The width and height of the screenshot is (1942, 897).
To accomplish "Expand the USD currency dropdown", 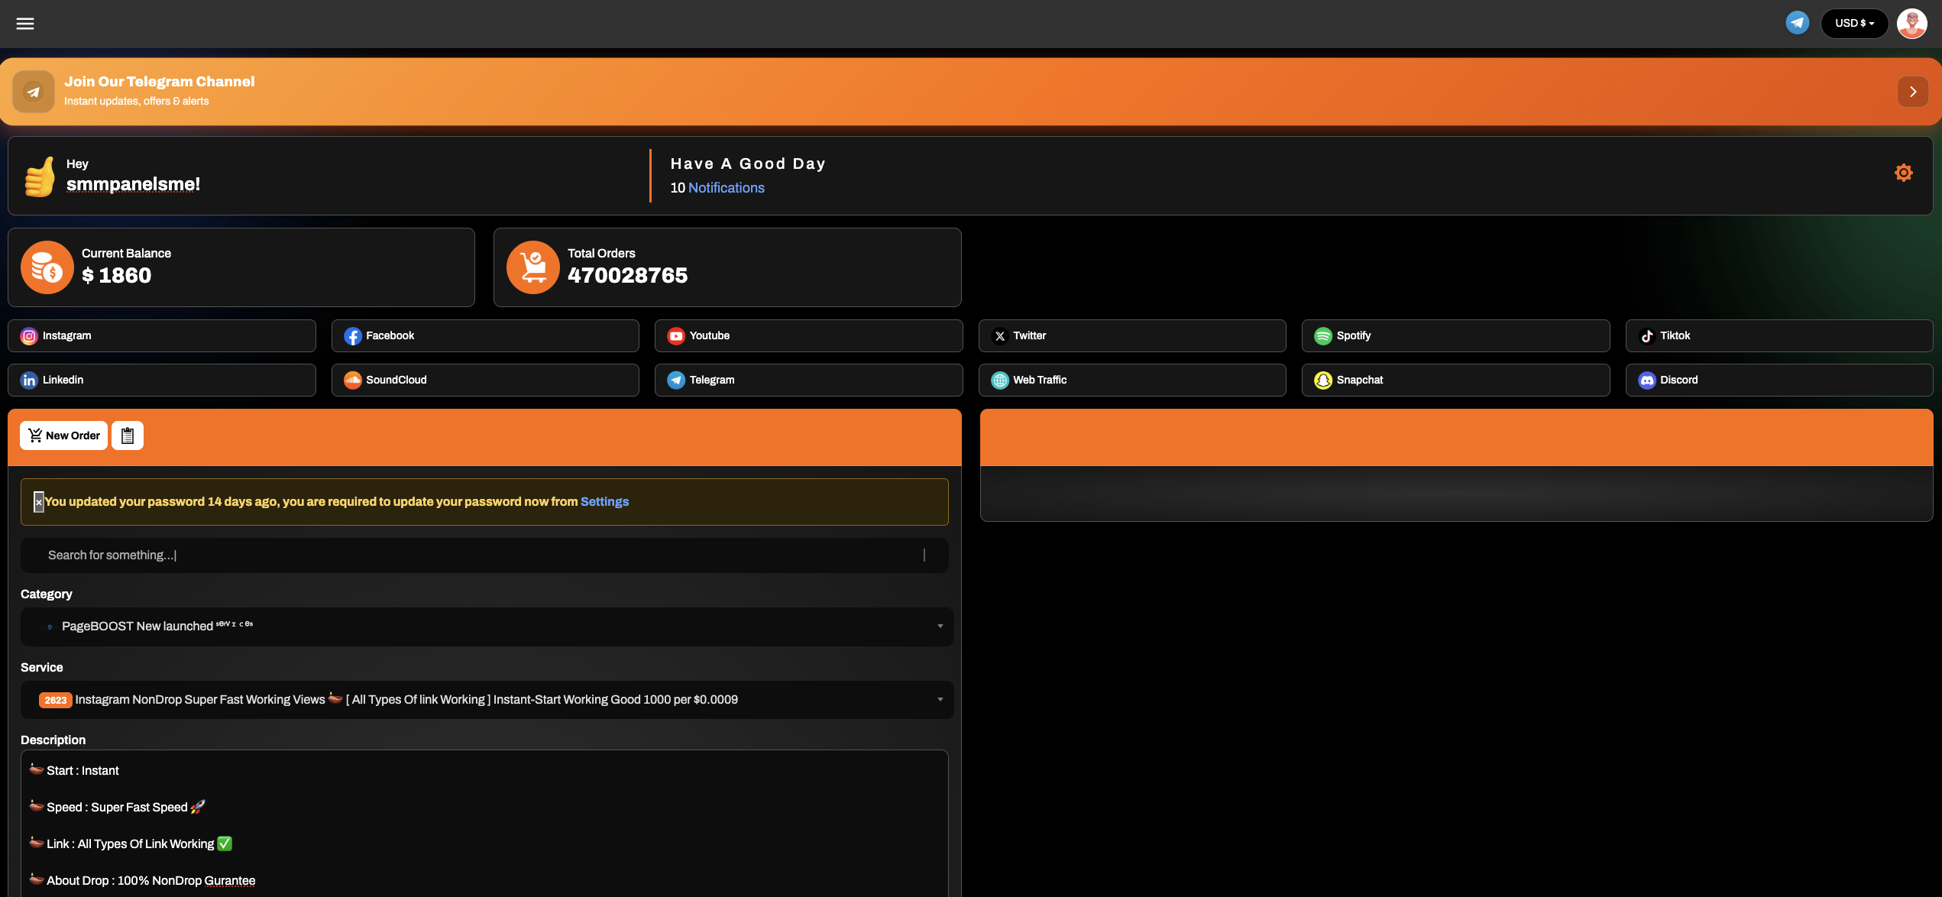I will coord(1854,24).
